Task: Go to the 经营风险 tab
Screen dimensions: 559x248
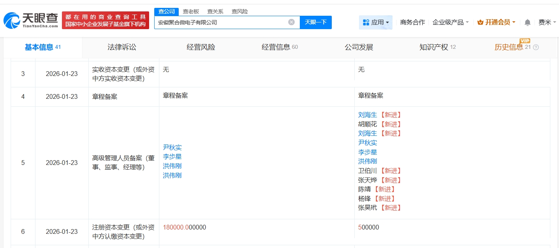Action: [201, 47]
